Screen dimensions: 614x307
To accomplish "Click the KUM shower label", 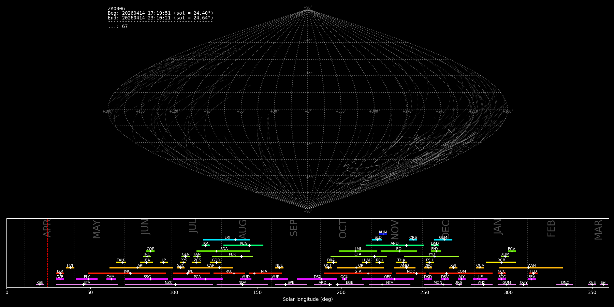I will [383, 232].
